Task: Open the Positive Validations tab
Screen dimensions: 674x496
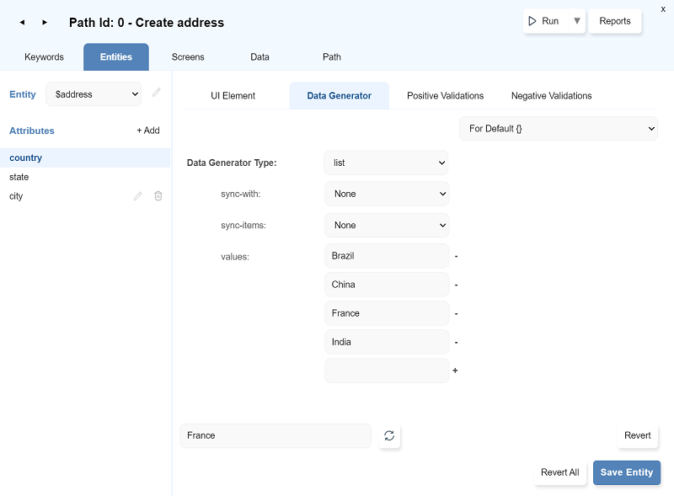Action: pos(445,96)
